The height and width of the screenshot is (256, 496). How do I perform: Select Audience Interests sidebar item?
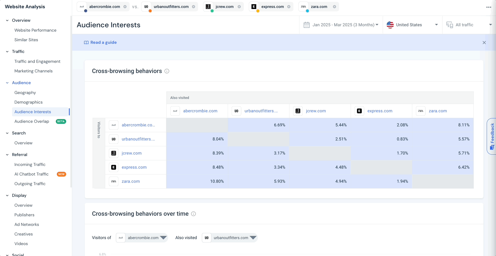[x=41, y=112]
